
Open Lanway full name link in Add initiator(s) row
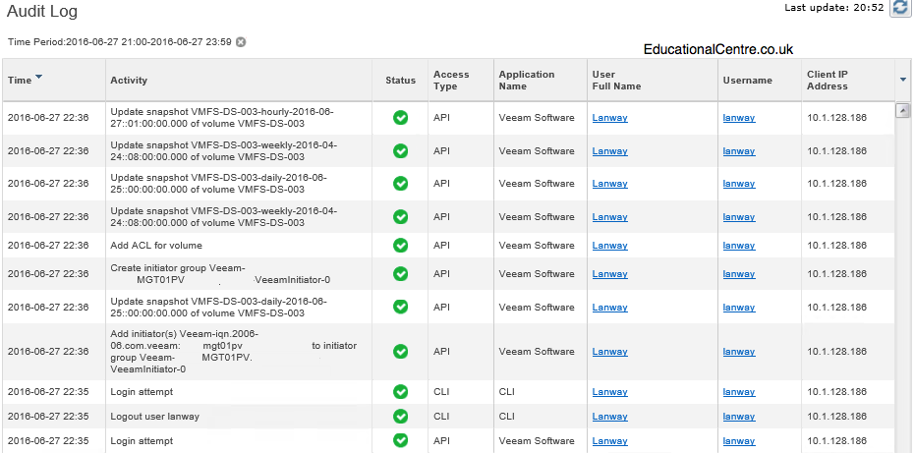click(x=609, y=352)
